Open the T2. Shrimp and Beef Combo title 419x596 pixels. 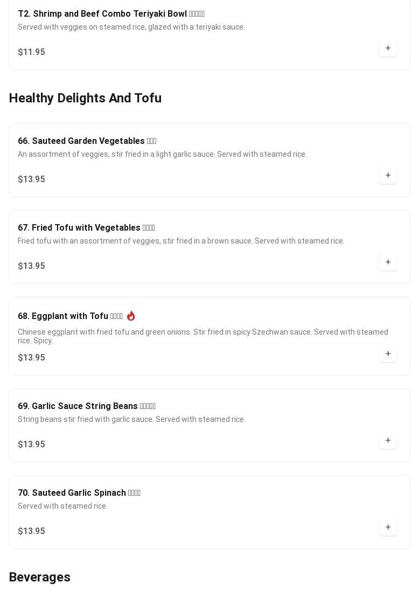[x=102, y=13]
